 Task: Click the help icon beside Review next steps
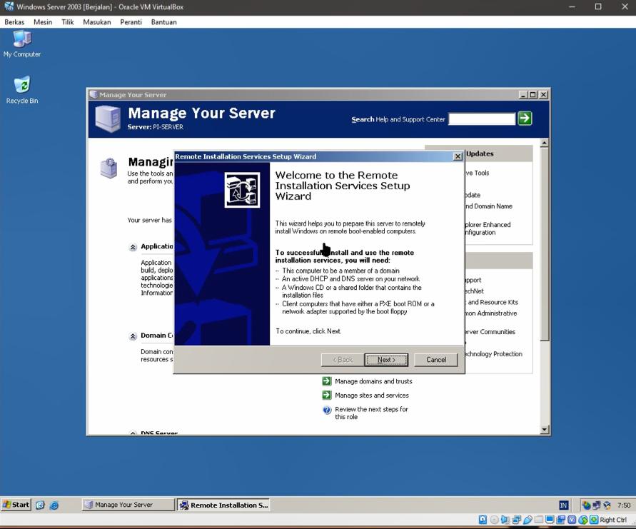point(326,410)
